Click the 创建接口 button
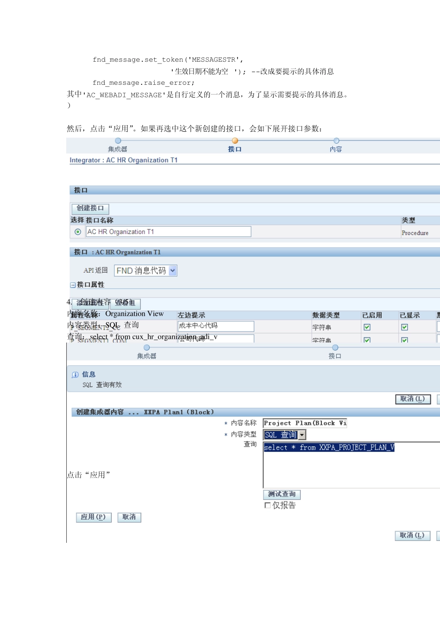440x623 pixels. [x=90, y=209]
